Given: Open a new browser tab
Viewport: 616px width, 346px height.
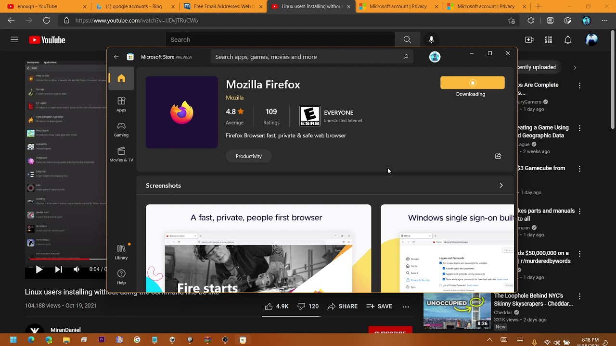Looking at the screenshot, I should pos(538,6).
